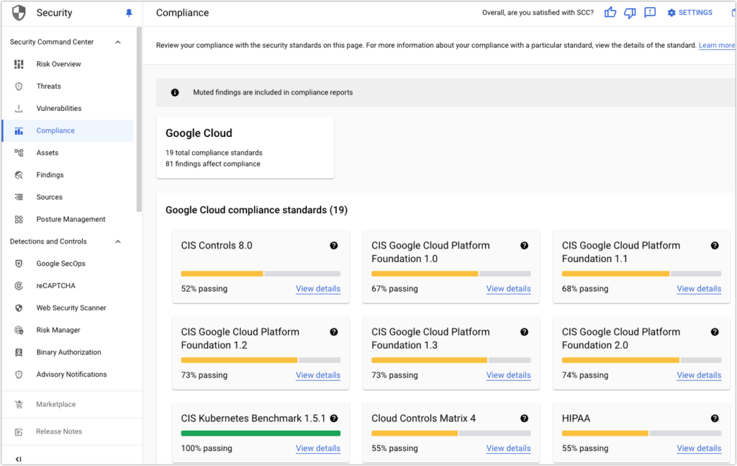Show help for HIPAA standard
Image resolution: width=737 pixels, height=466 pixels.
(x=715, y=418)
